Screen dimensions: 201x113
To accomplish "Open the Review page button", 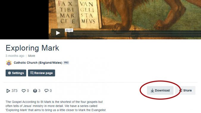I will point(42,73).
